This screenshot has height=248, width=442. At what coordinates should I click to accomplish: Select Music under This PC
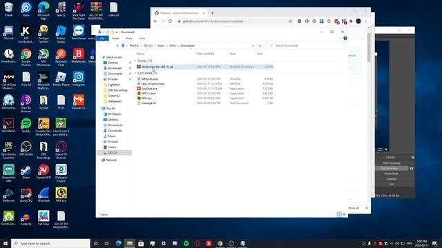tap(112, 136)
